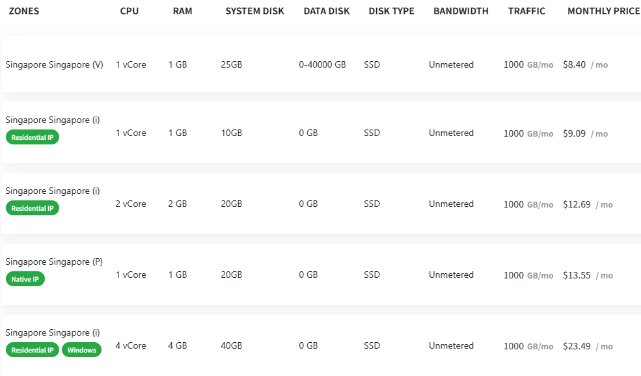Pick the $13.55 per month price
This screenshot has height=376, width=641.
pos(577,275)
